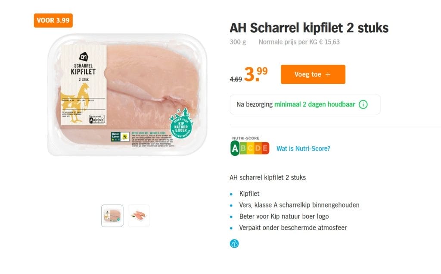441x274 pixels.
Task: Add the kipfilet with the Voeg toe button
Action: (x=313, y=74)
